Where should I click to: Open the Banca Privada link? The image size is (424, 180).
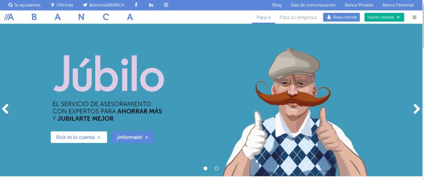pos(359,5)
